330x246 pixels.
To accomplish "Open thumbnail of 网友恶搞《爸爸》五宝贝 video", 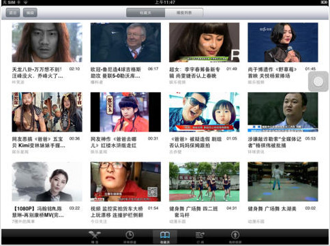I will (47, 112).
